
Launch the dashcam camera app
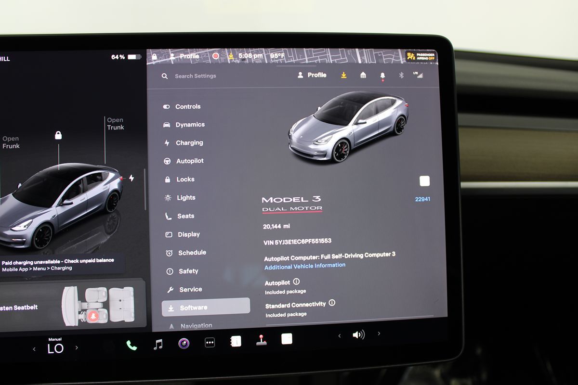pyautogui.click(x=184, y=344)
